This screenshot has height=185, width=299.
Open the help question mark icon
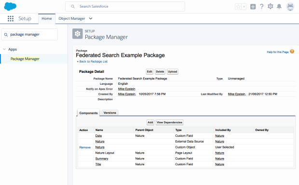(x=261, y=6)
